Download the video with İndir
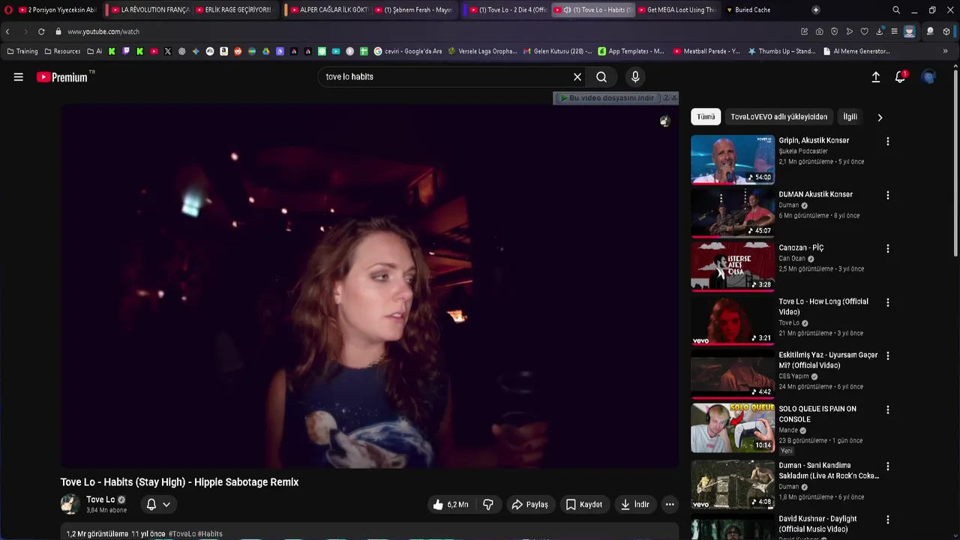The image size is (960, 540). click(x=634, y=505)
